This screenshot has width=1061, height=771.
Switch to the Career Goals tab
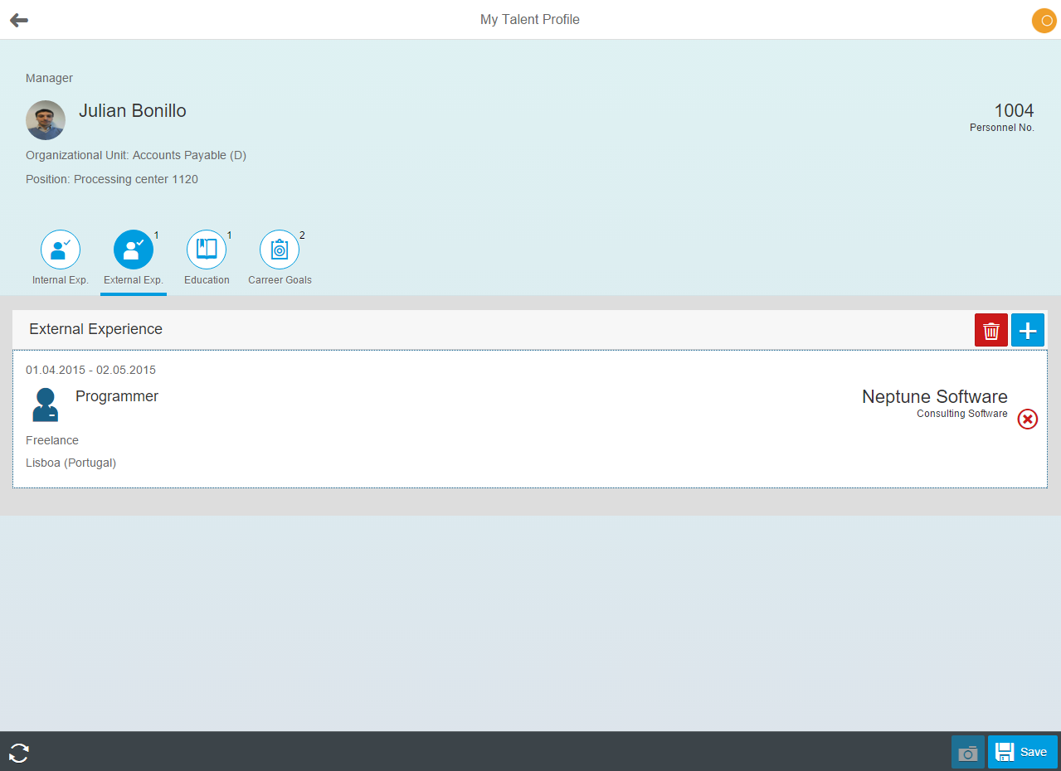[280, 259]
